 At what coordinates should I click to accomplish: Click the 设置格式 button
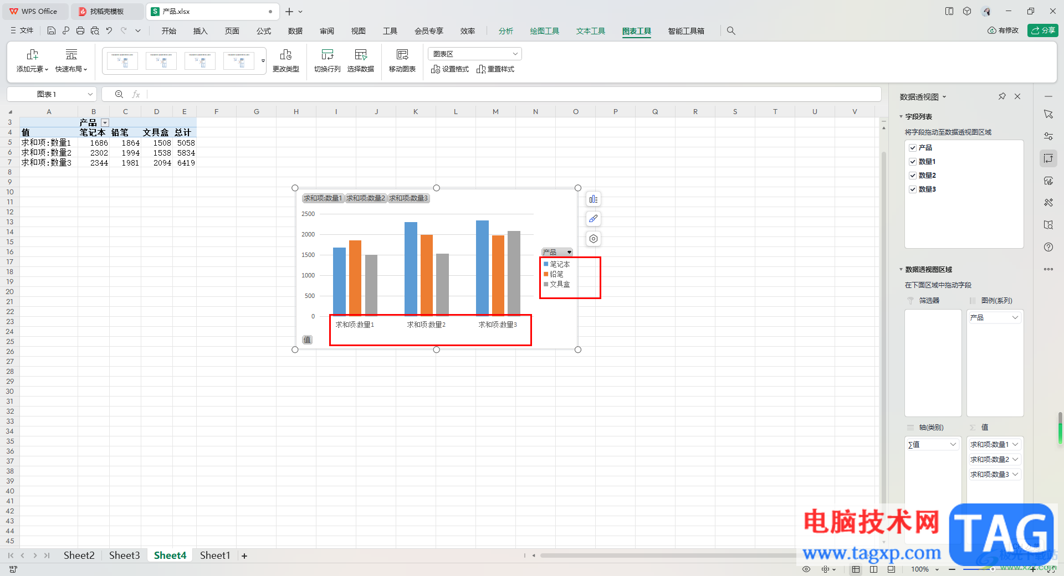(450, 69)
